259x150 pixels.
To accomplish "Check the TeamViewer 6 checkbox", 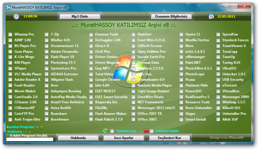I will click(218, 46).
